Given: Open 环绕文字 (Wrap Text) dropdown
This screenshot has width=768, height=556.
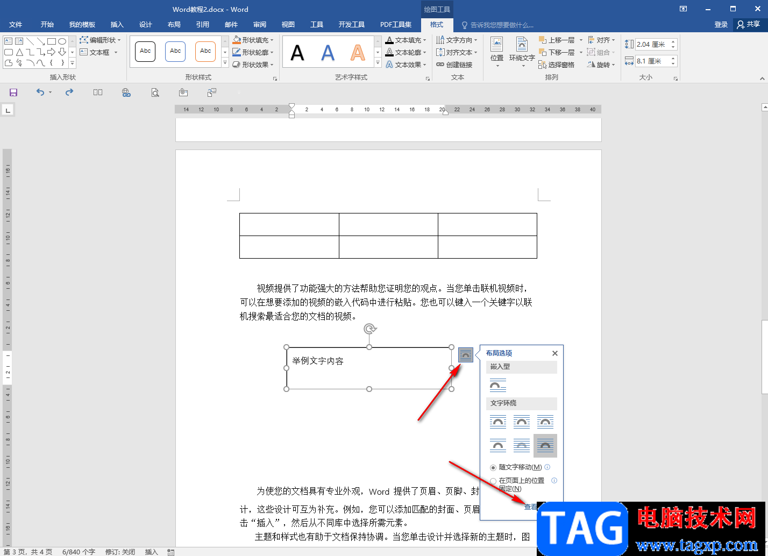Looking at the screenshot, I should [x=522, y=53].
